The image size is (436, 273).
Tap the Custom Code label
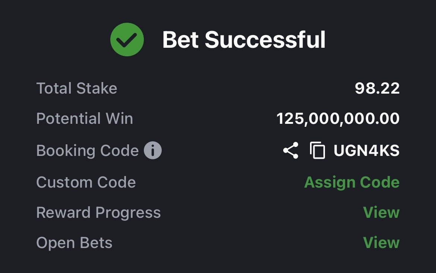[x=86, y=182]
